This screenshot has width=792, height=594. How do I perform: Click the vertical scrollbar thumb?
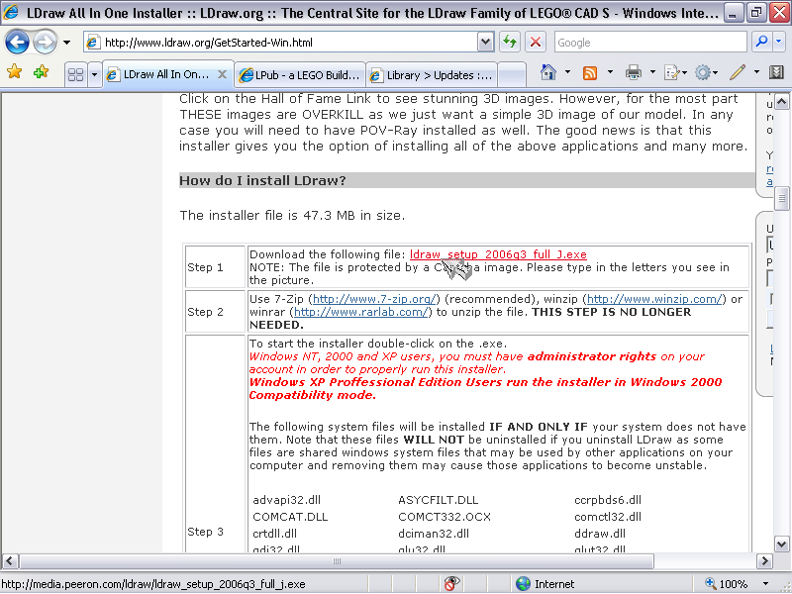pos(781,199)
